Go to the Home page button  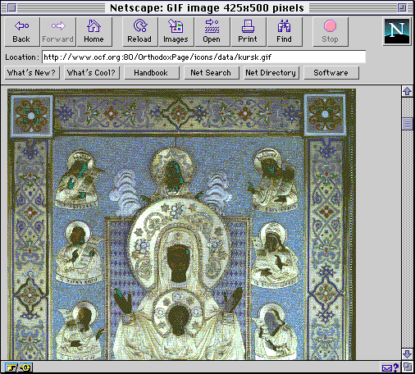(x=94, y=32)
